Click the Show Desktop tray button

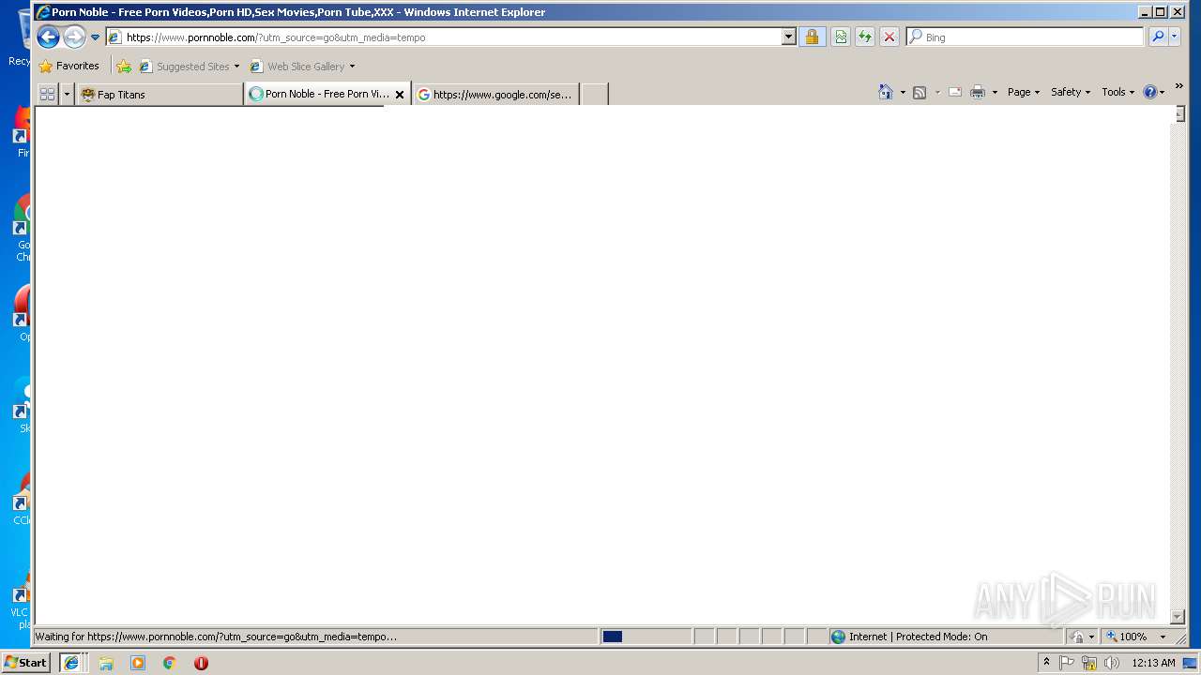[x=1191, y=663]
